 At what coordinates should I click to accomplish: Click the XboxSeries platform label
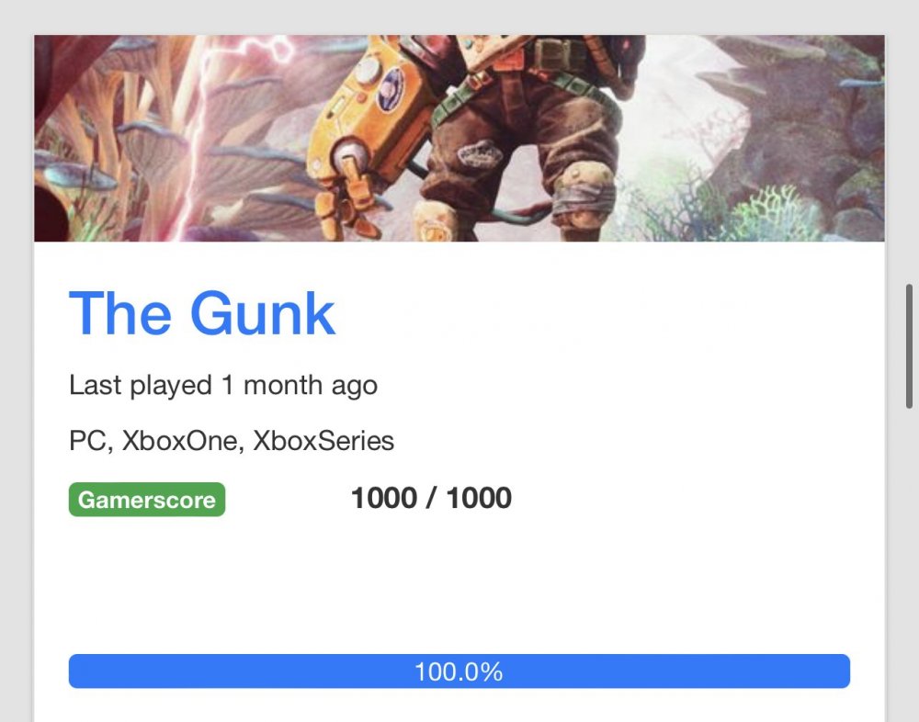pos(323,441)
